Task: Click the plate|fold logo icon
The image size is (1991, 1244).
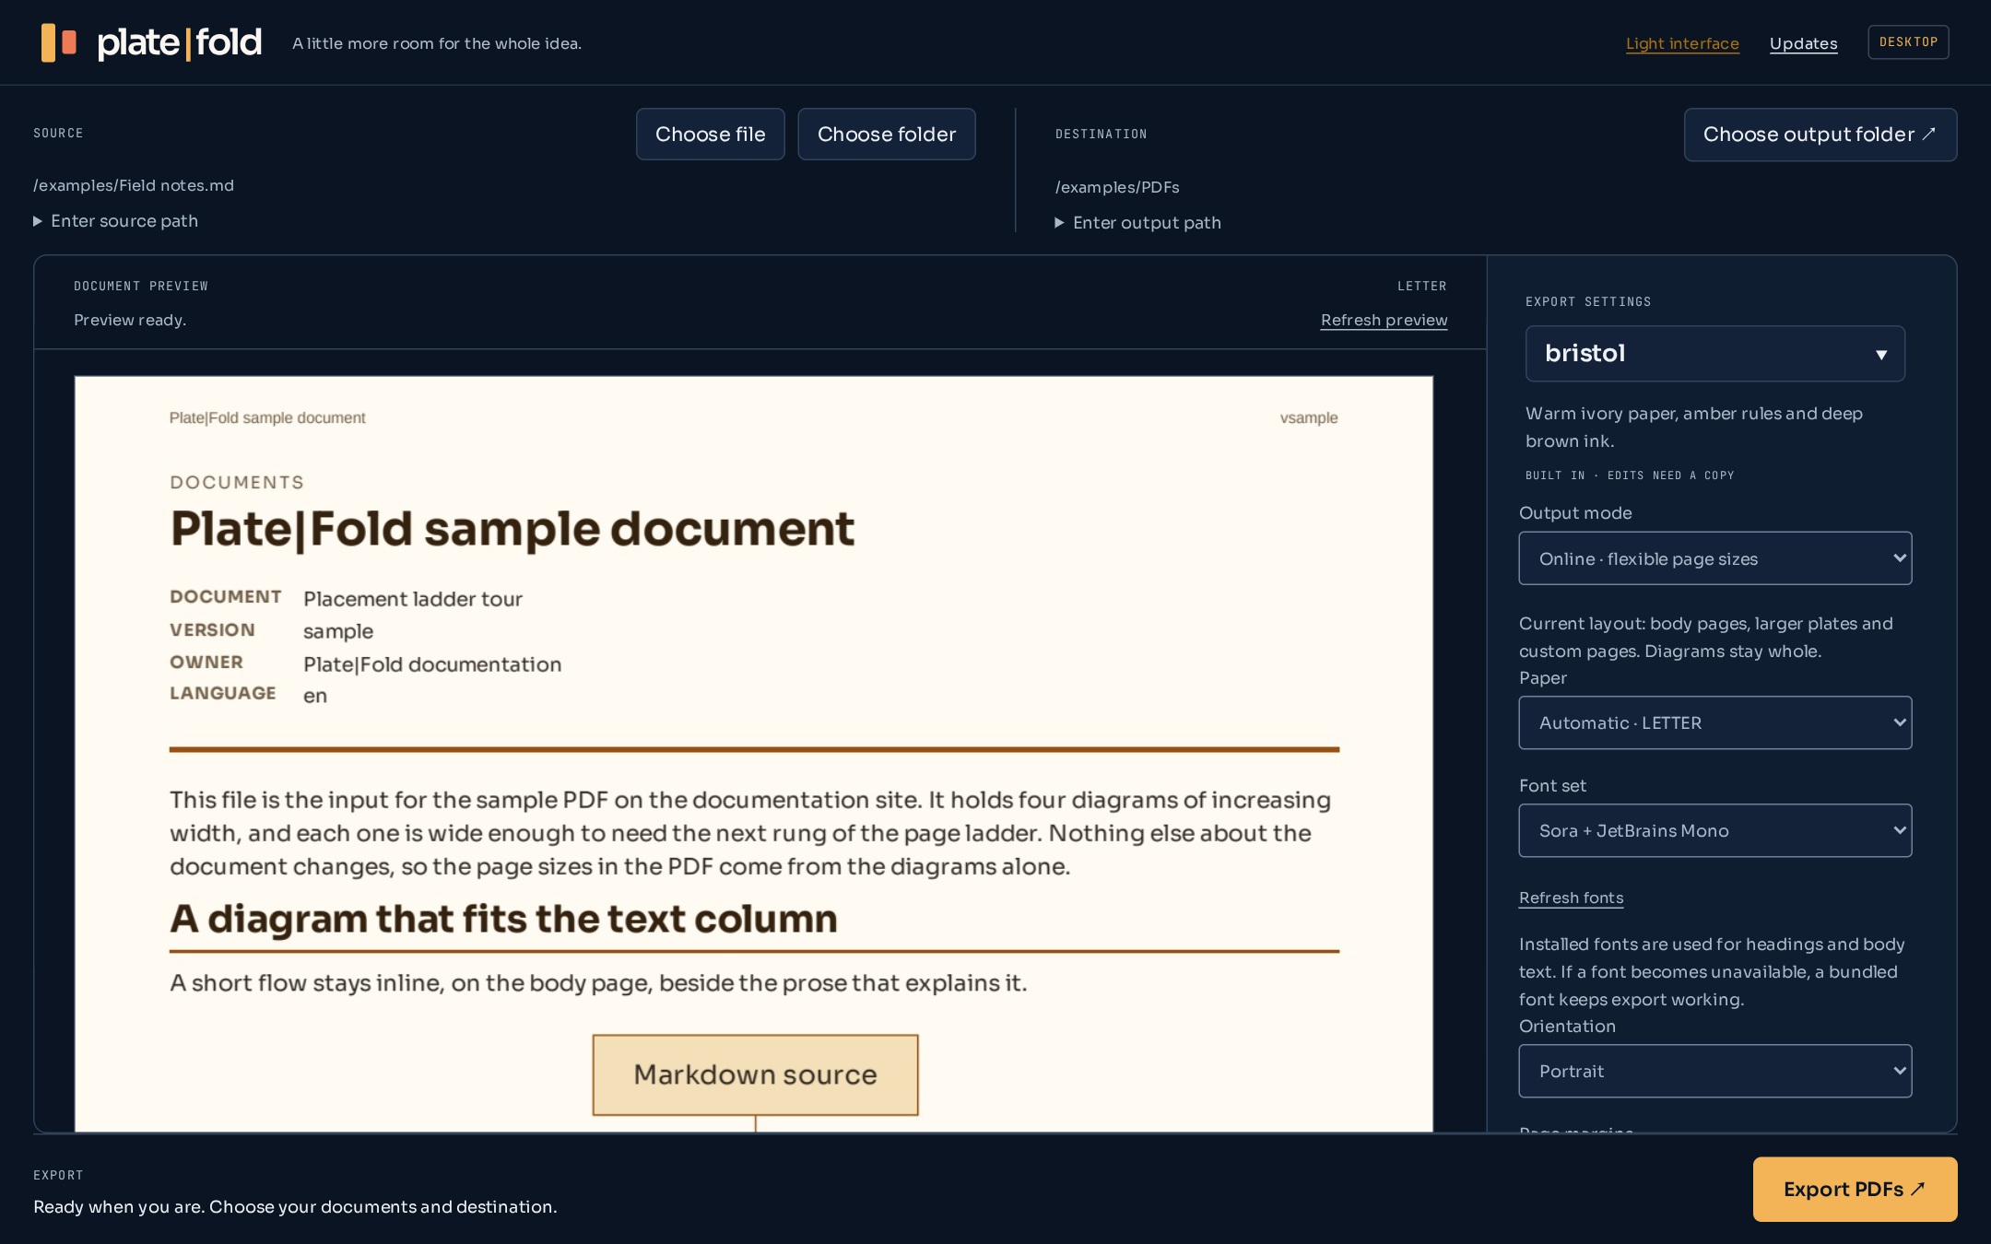Action: coord(59,42)
